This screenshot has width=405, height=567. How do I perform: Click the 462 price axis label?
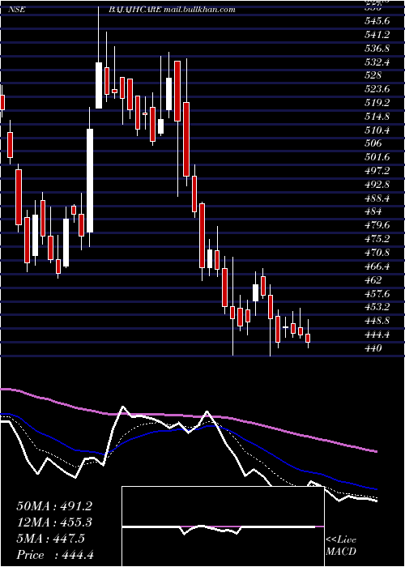pyautogui.click(x=373, y=280)
